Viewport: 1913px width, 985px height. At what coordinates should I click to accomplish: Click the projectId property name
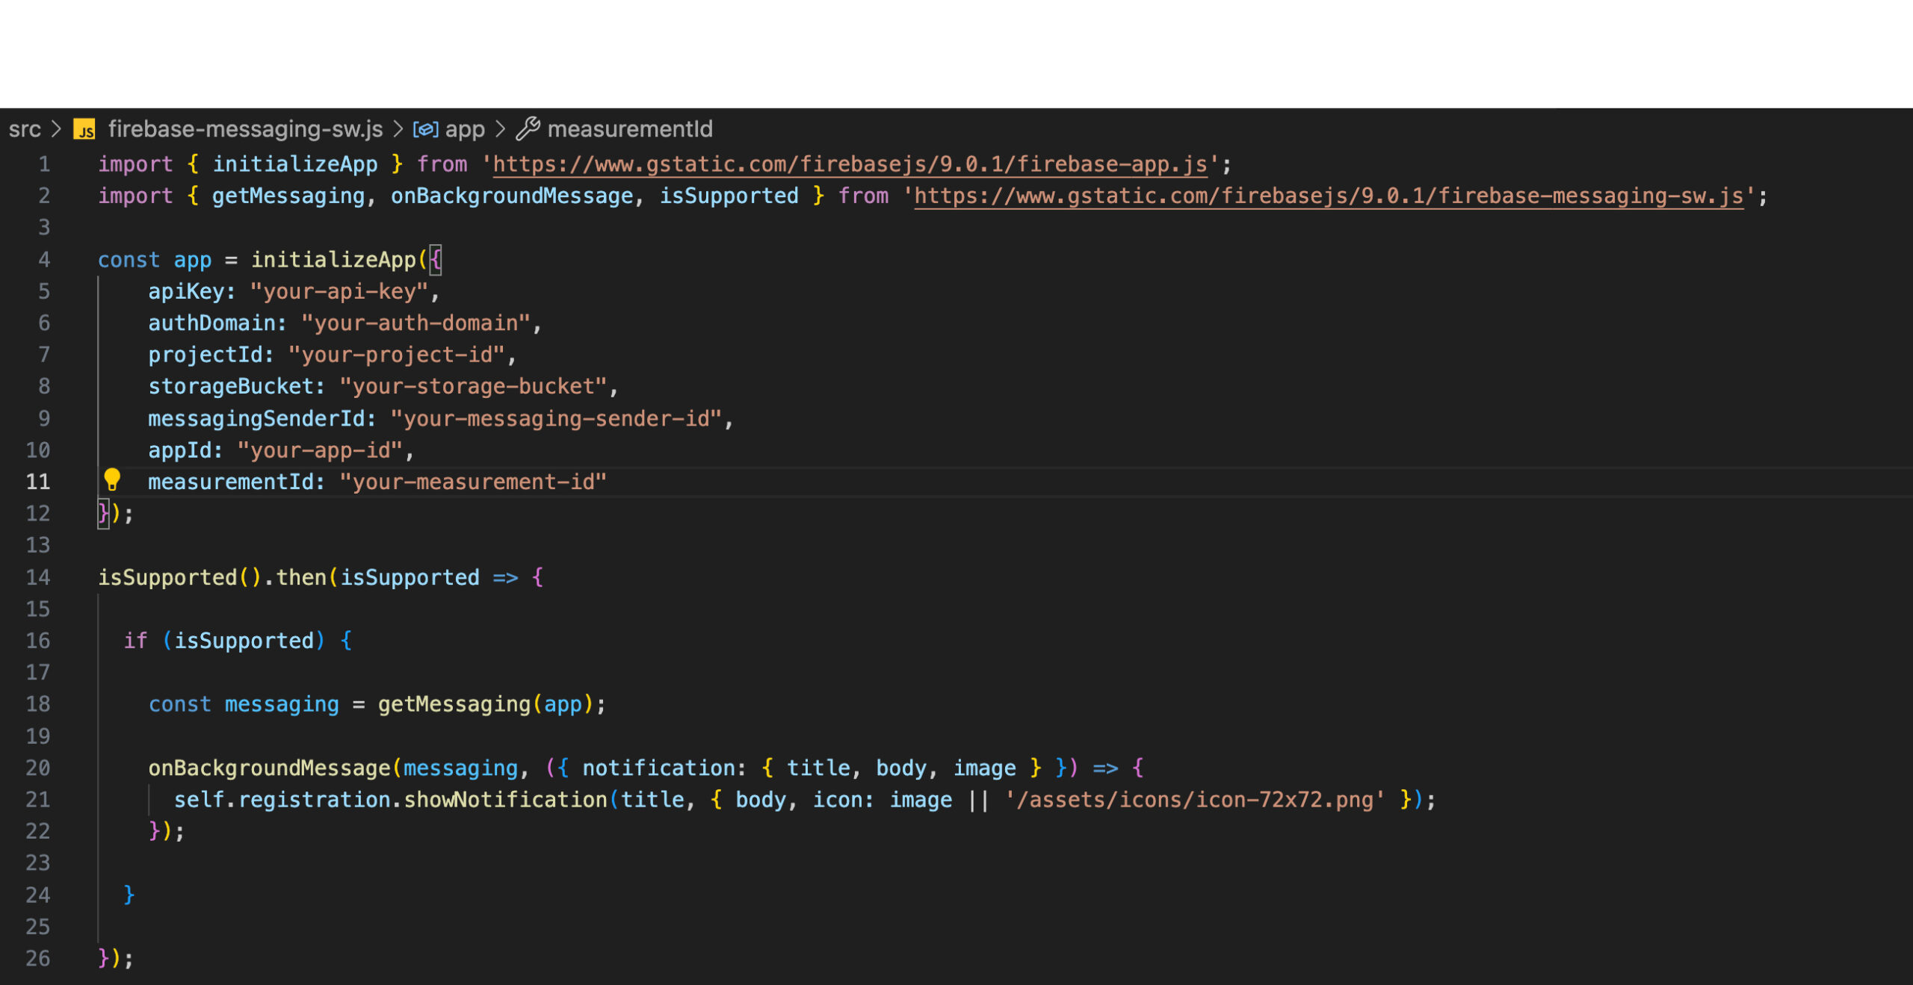pos(205,355)
